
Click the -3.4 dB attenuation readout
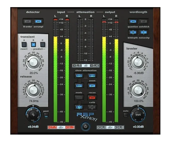95,66
